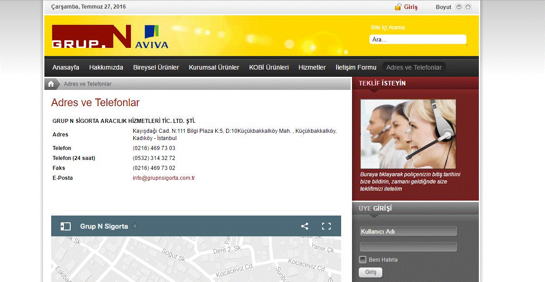Open KOBİ Ürünleri menu
545x282 pixels.
pos(269,67)
